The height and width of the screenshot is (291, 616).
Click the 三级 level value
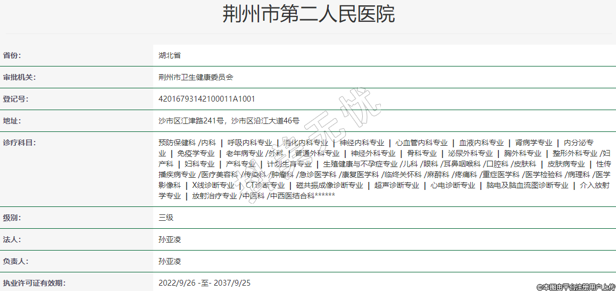(x=166, y=218)
